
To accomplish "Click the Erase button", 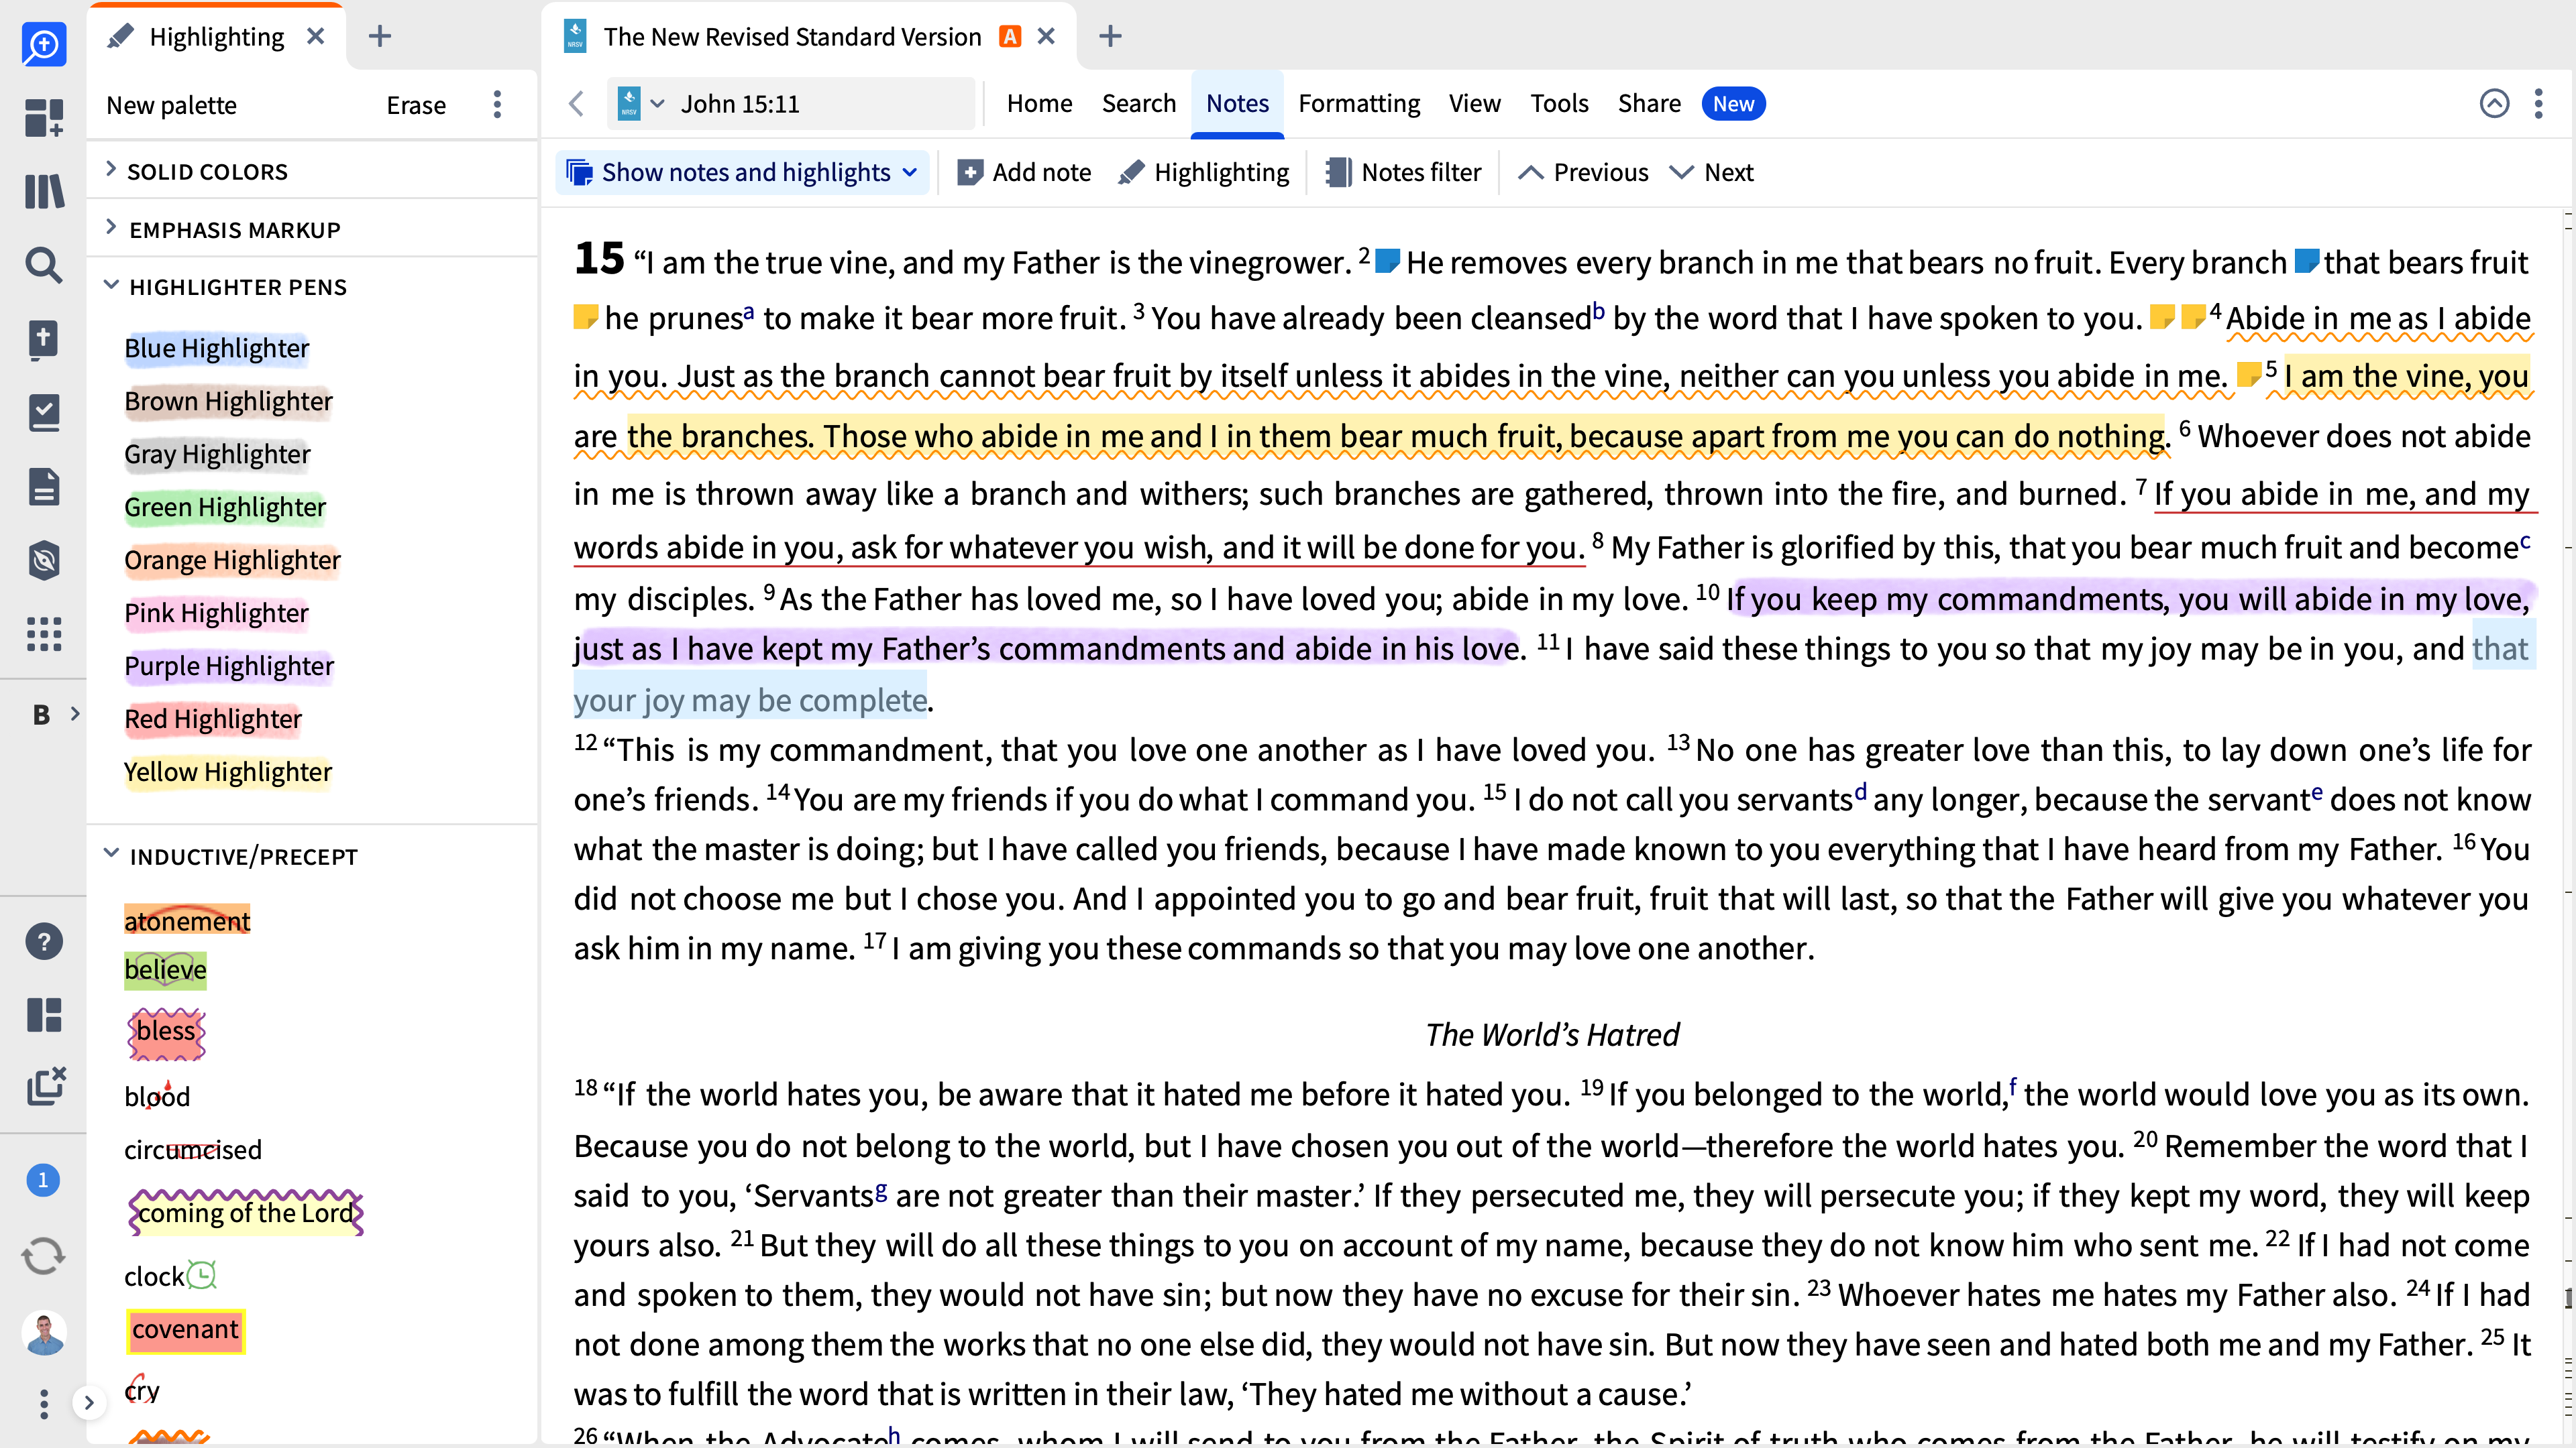I will click(416, 105).
